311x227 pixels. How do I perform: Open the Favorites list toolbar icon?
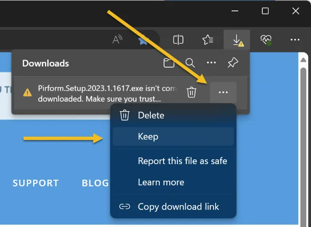coord(207,39)
